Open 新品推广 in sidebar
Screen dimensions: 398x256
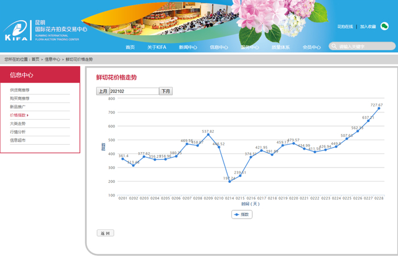(x=18, y=107)
